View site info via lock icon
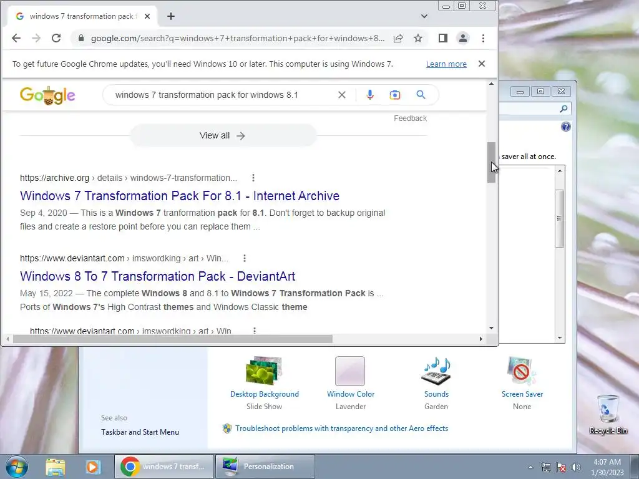Viewport: 639px width, 479px height. click(81, 38)
